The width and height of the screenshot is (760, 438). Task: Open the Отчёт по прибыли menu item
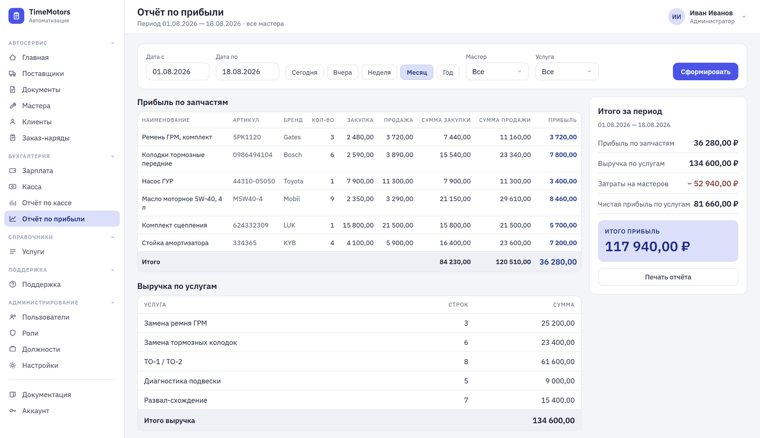point(62,219)
